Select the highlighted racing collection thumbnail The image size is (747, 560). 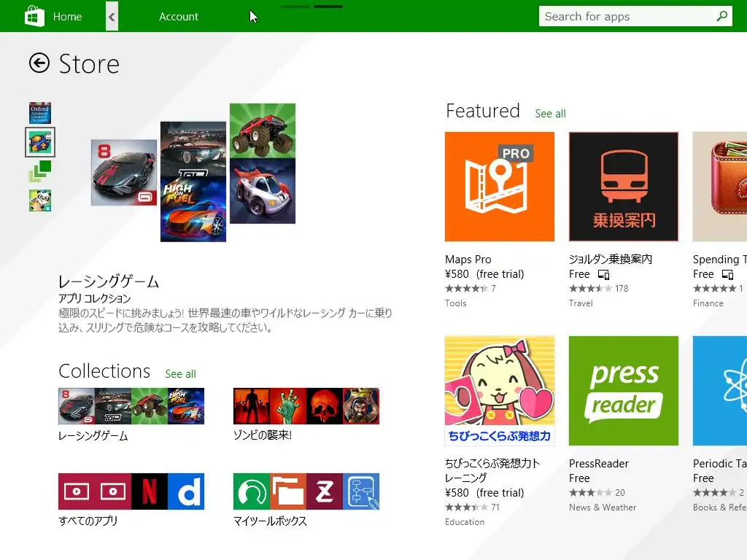[x=40, y=142]
